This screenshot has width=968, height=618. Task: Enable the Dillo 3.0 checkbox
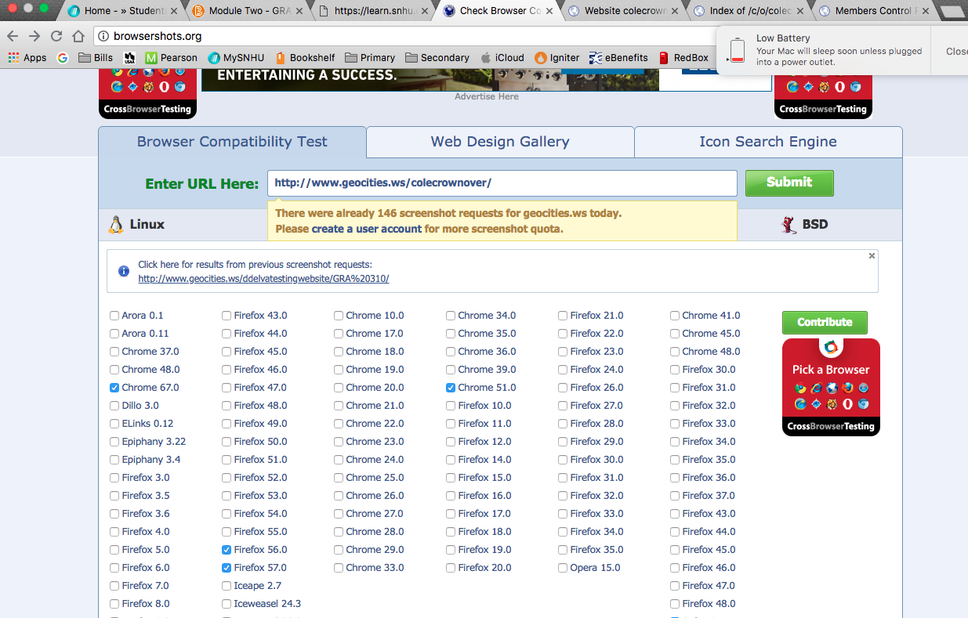tap(115, 406)
